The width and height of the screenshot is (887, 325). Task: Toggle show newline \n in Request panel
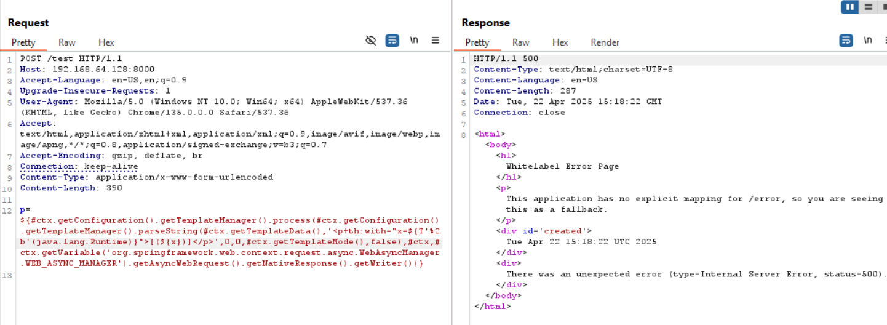point(414,41)
